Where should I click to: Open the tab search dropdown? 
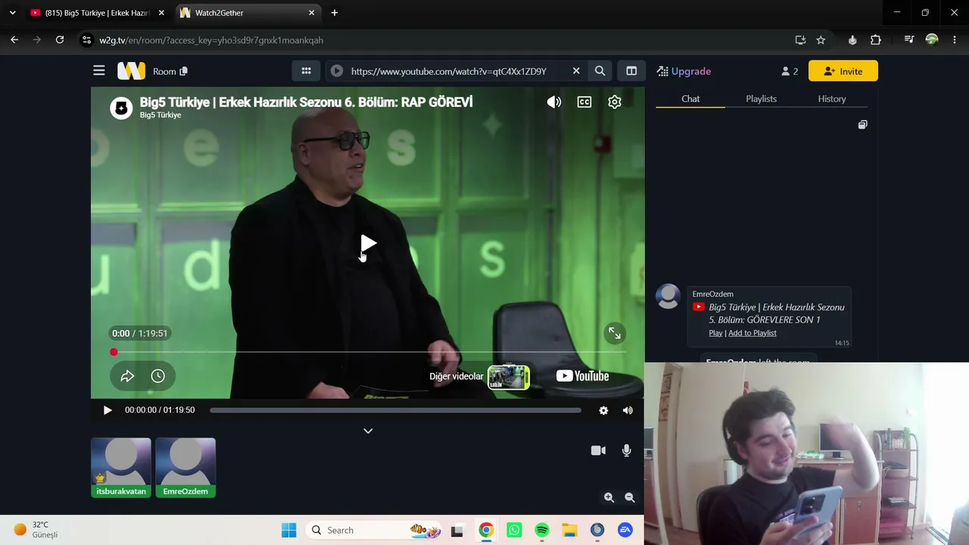tap(12, 13)
